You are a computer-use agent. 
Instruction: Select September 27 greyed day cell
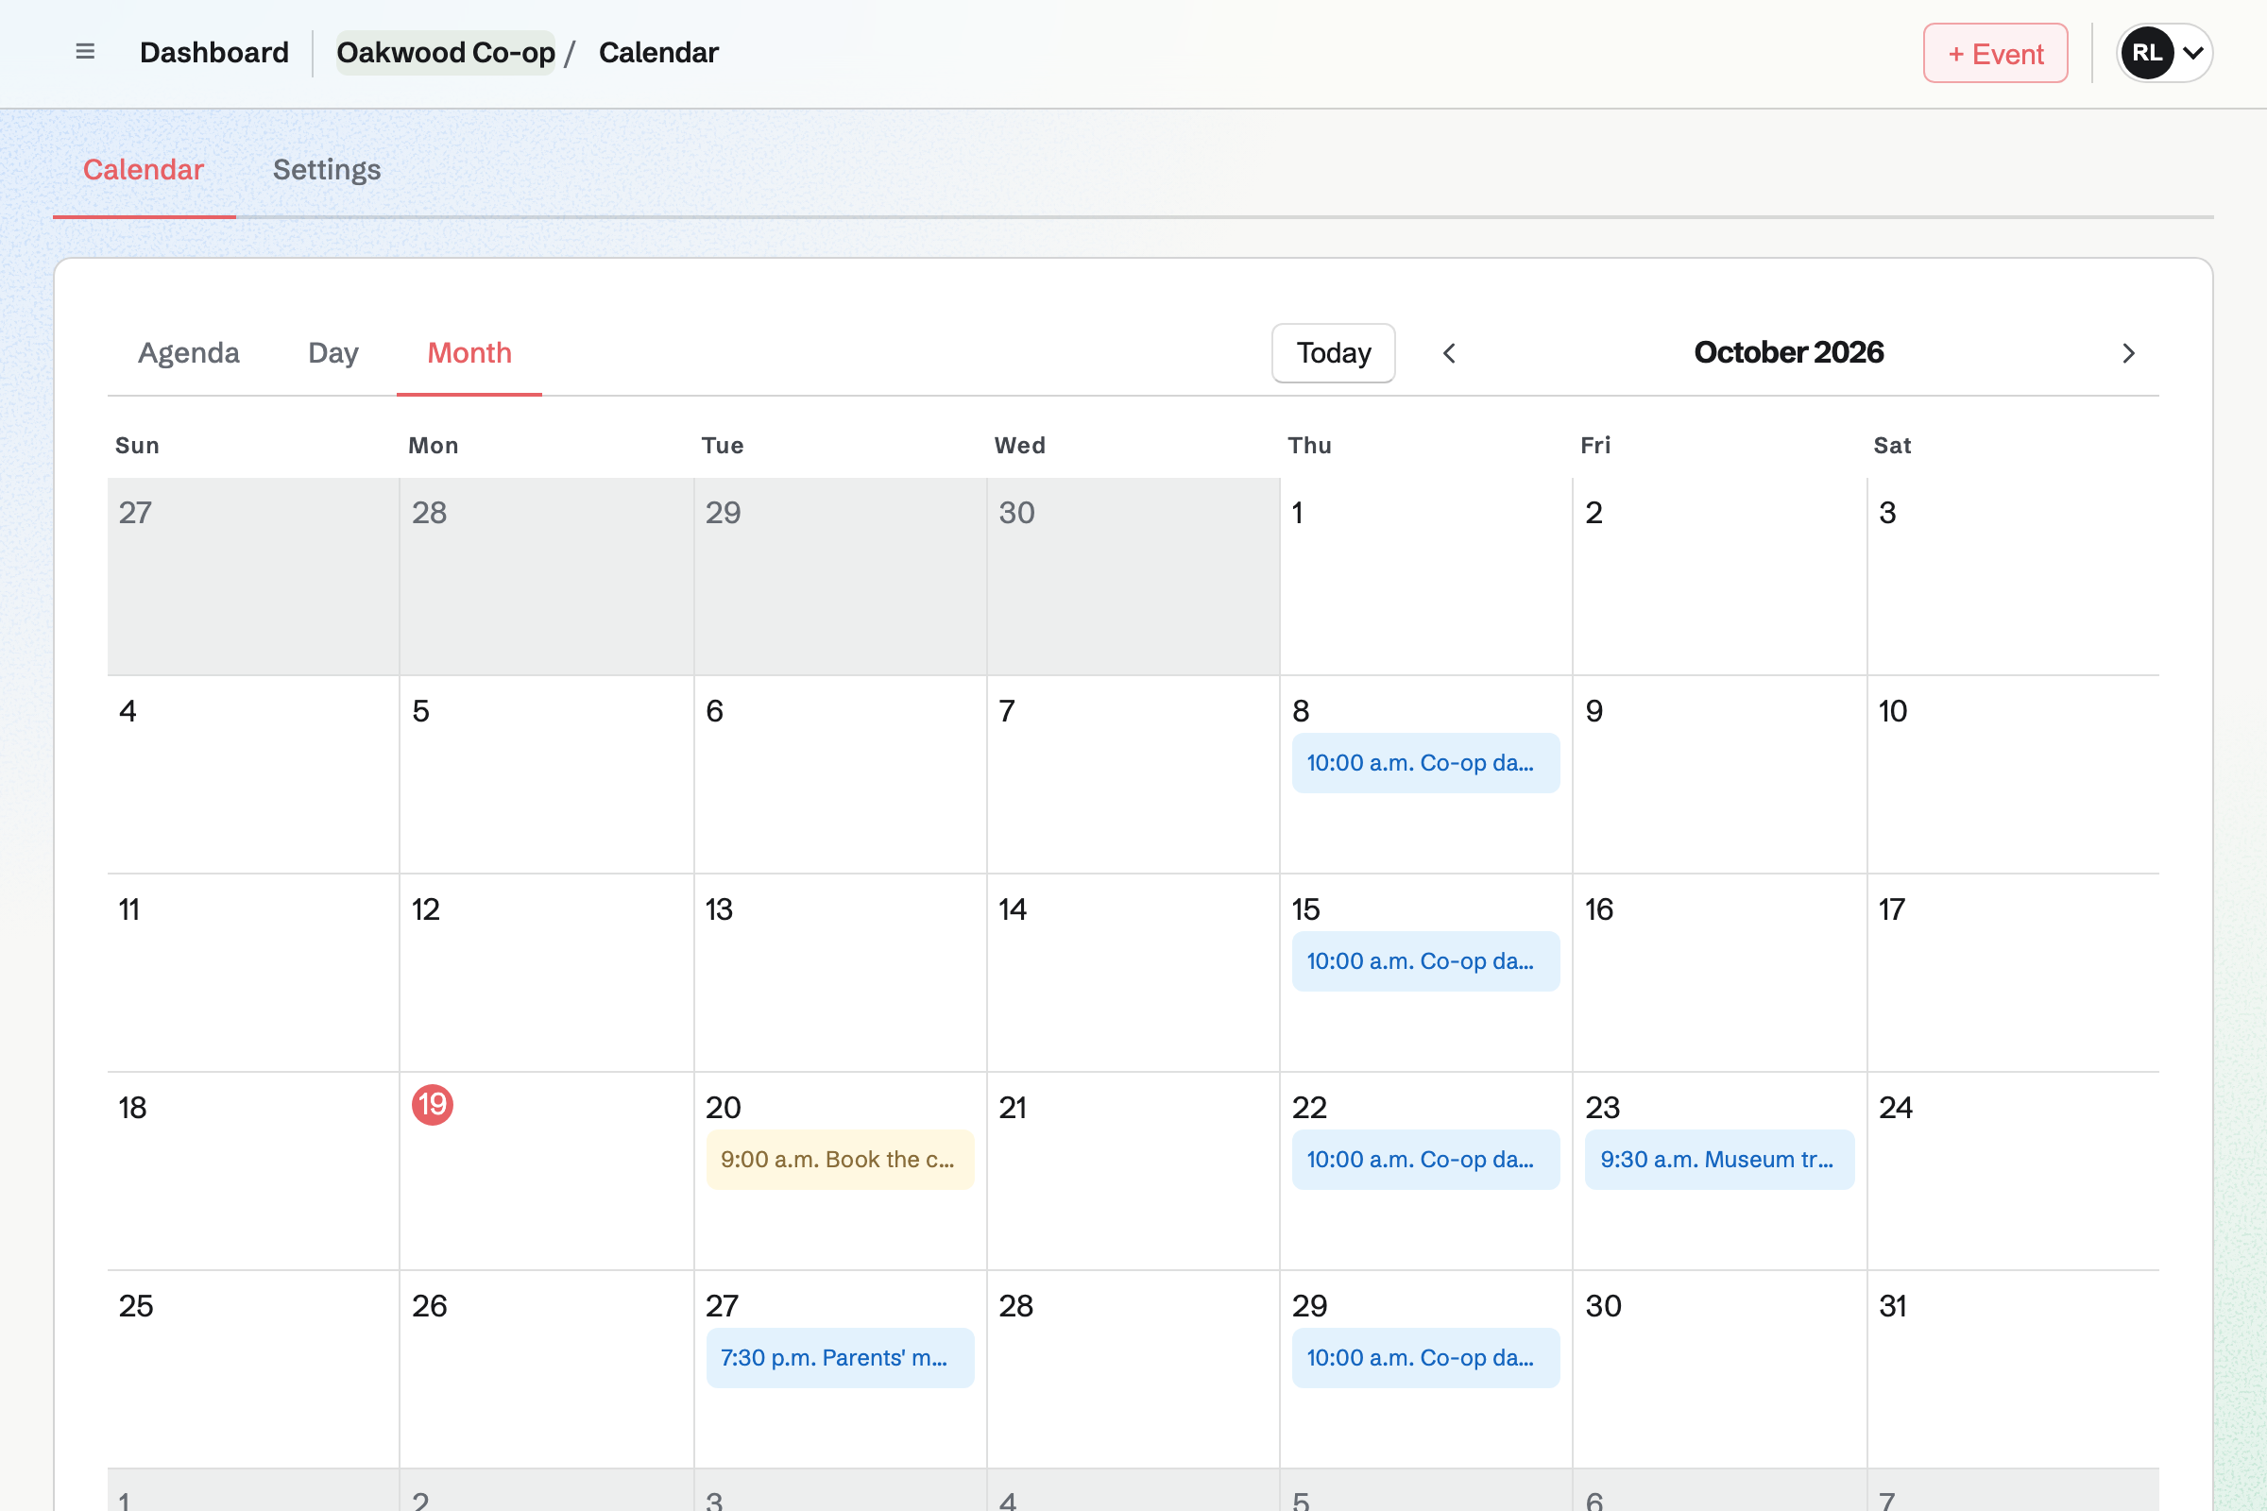(x=252, y=576)
